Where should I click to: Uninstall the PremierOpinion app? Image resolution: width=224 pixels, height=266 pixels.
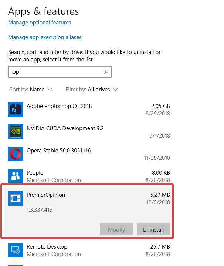coord(153,229)
